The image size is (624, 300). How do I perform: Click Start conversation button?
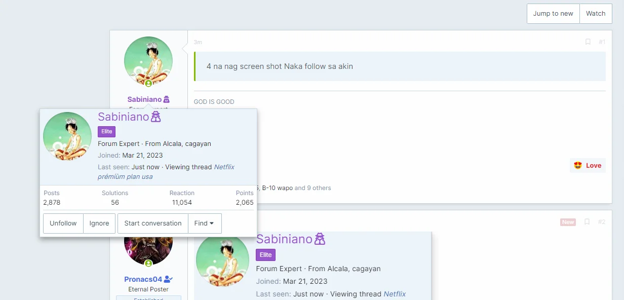[153, 223]
